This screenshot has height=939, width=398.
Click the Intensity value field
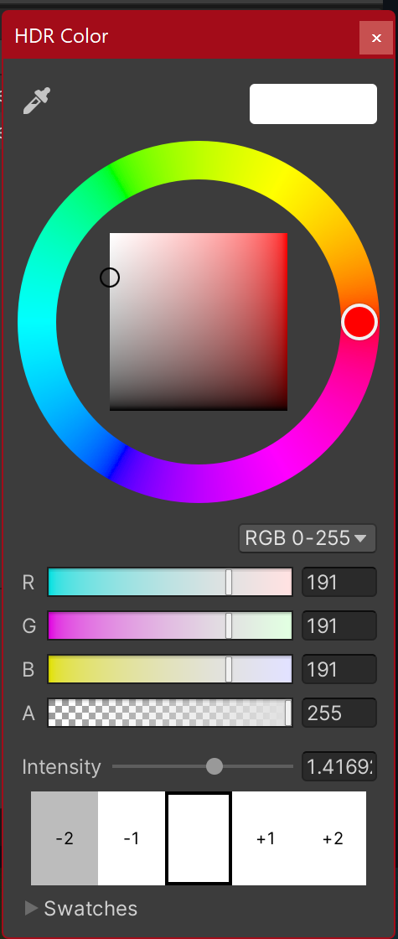click(x=339, y=766)
